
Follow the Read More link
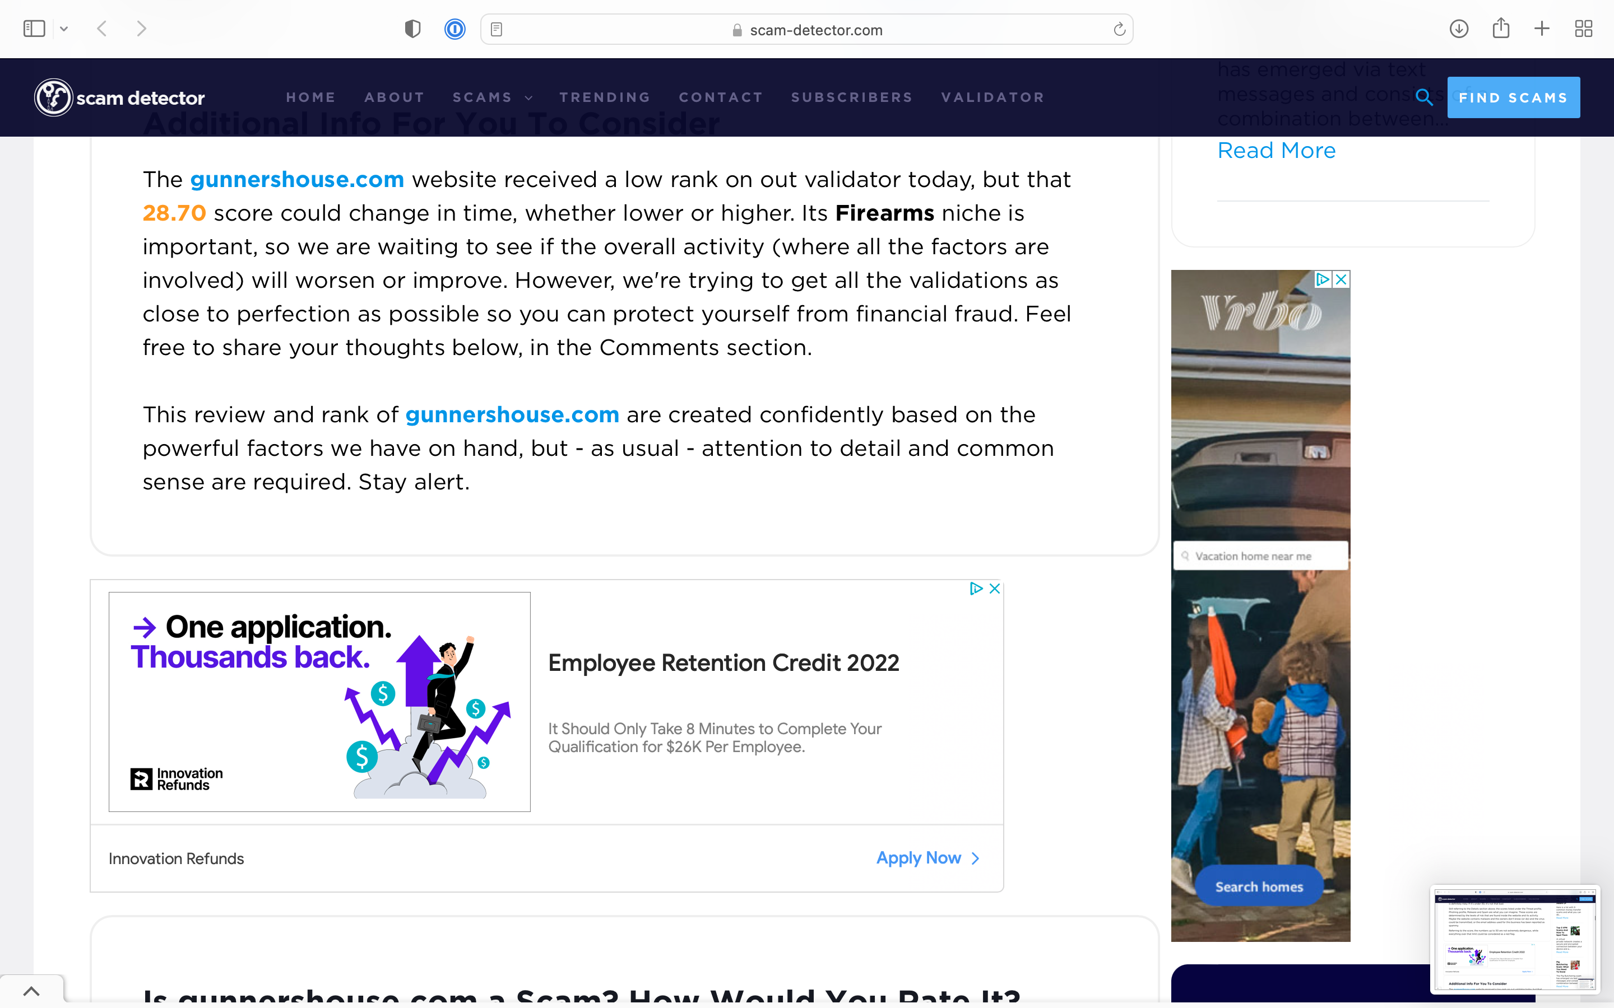1277,151
